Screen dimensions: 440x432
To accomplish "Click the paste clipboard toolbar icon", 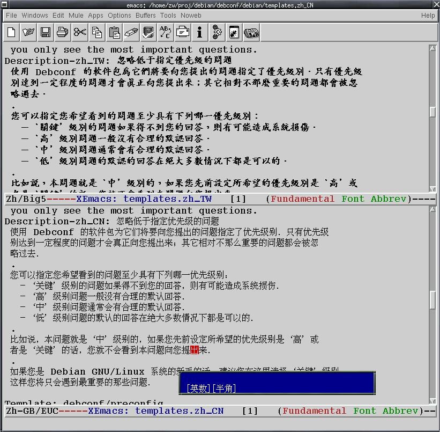I will pyautogui.click(x=114, y=32).
